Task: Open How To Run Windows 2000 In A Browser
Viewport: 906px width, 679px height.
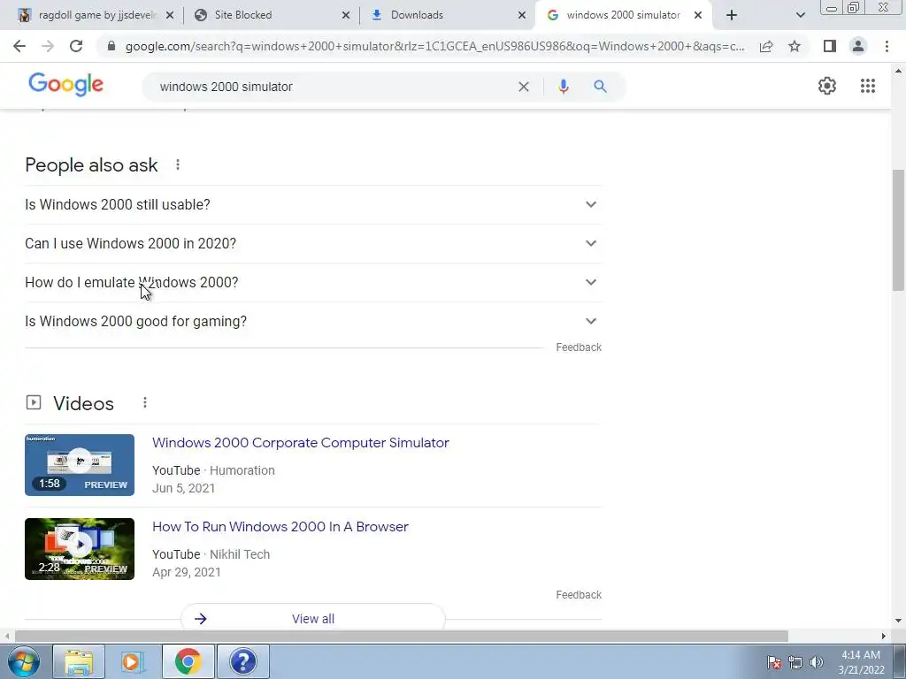Action: point(280,527)
